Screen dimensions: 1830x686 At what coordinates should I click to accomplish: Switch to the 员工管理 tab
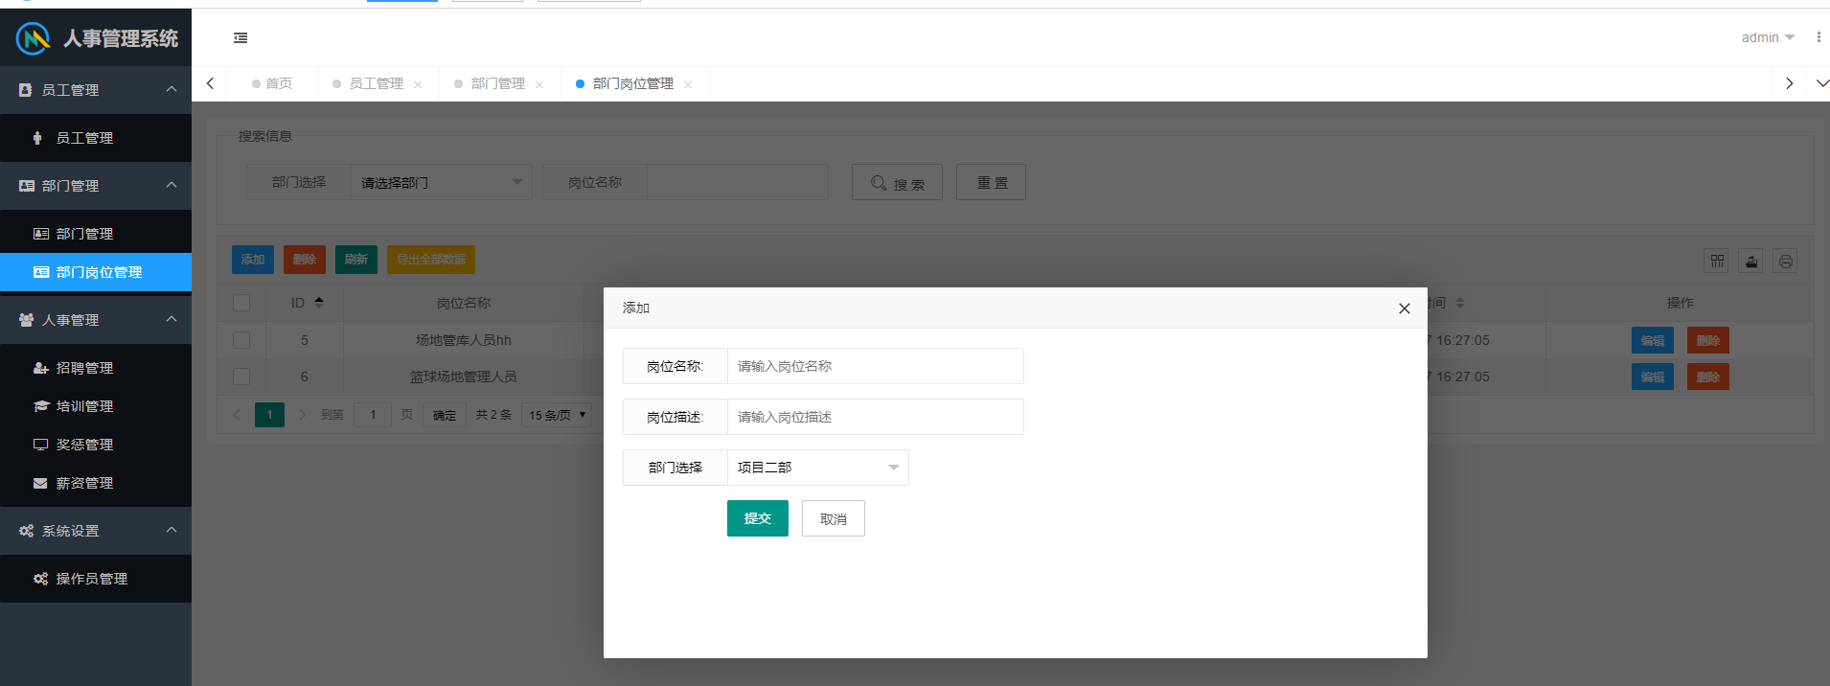[376, 84]
